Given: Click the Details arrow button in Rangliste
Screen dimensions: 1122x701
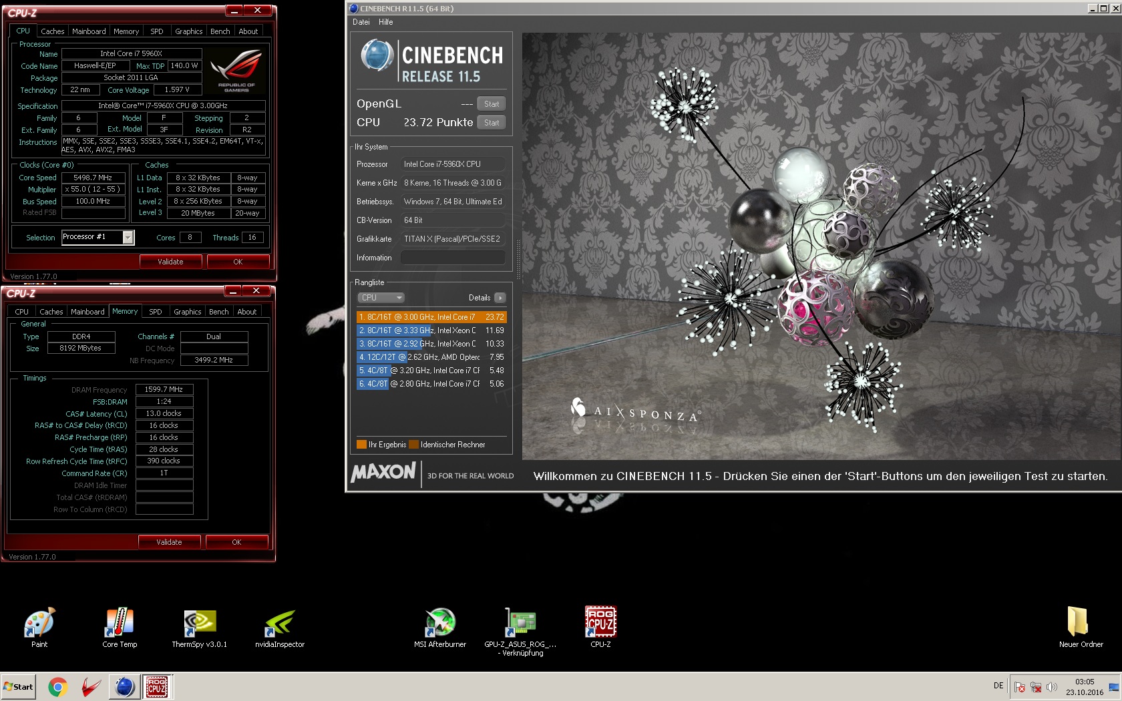Looking at the screenshot, I should coord(500,298).
